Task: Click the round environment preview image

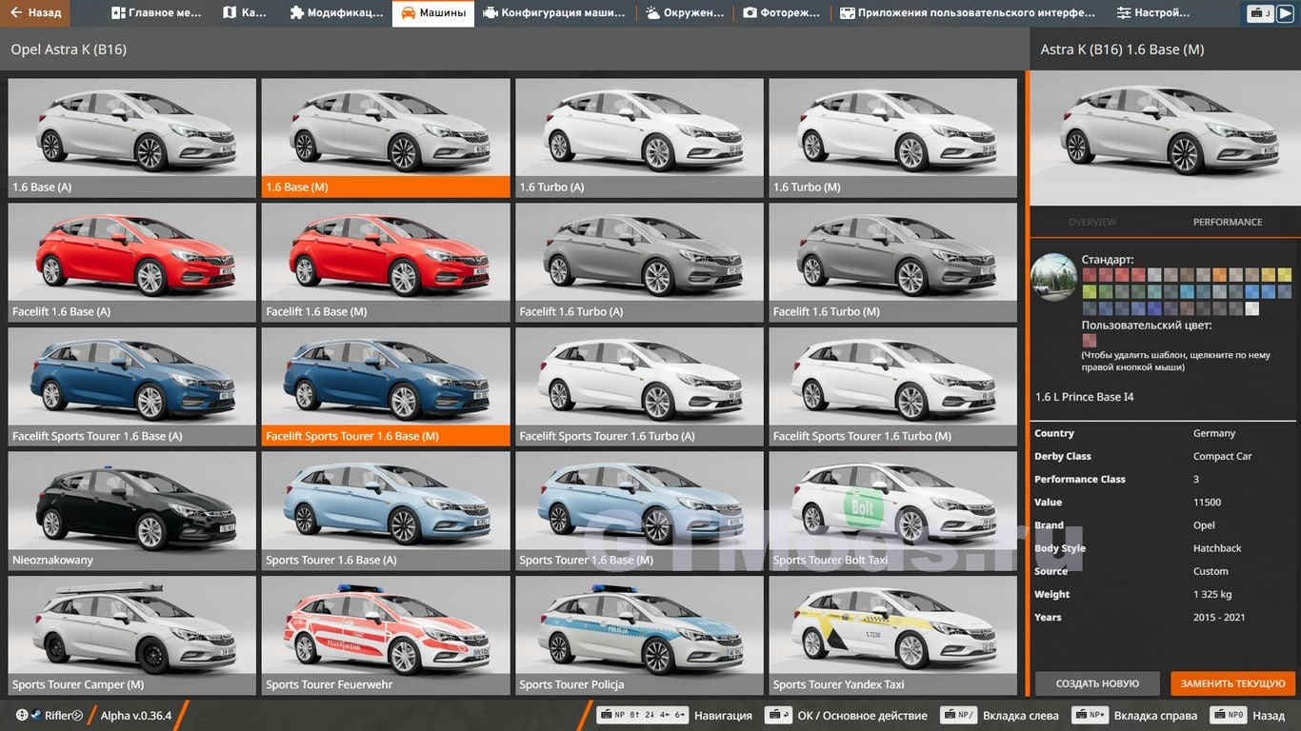Action: tap(1054, 277)
